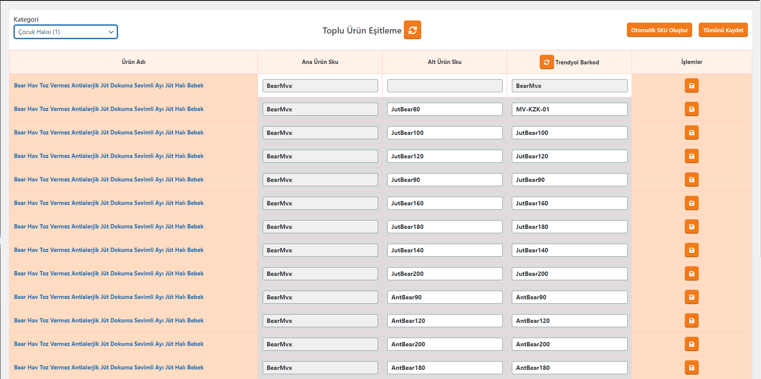Image resolution: width=761 pixels, height=379 pixels.
Task: Save the AntBear120 row
Action: pyautogui.click(x=691, y=321)
